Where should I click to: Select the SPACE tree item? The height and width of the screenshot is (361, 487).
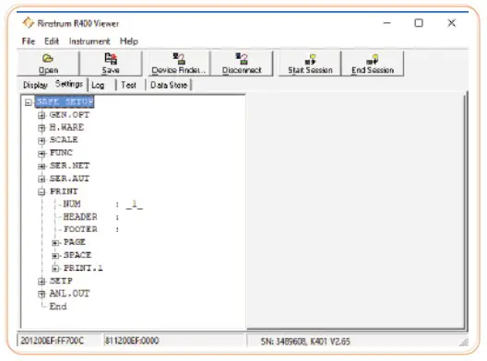pos(77,255)
